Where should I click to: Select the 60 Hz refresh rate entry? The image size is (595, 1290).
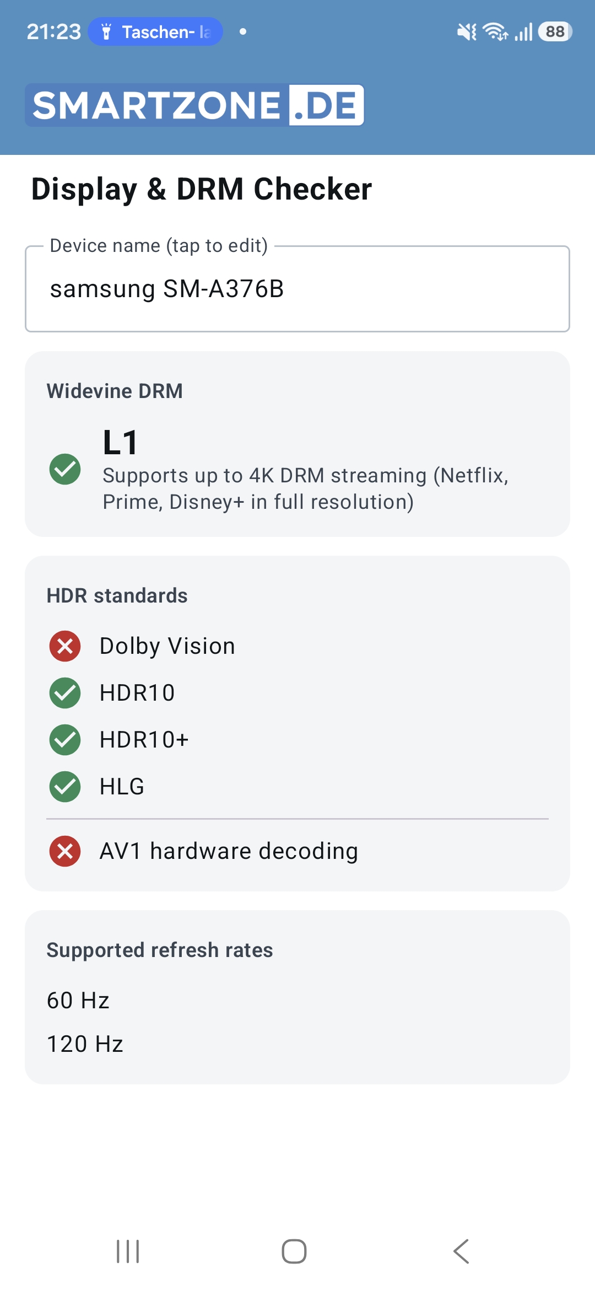click(78, 1001)
